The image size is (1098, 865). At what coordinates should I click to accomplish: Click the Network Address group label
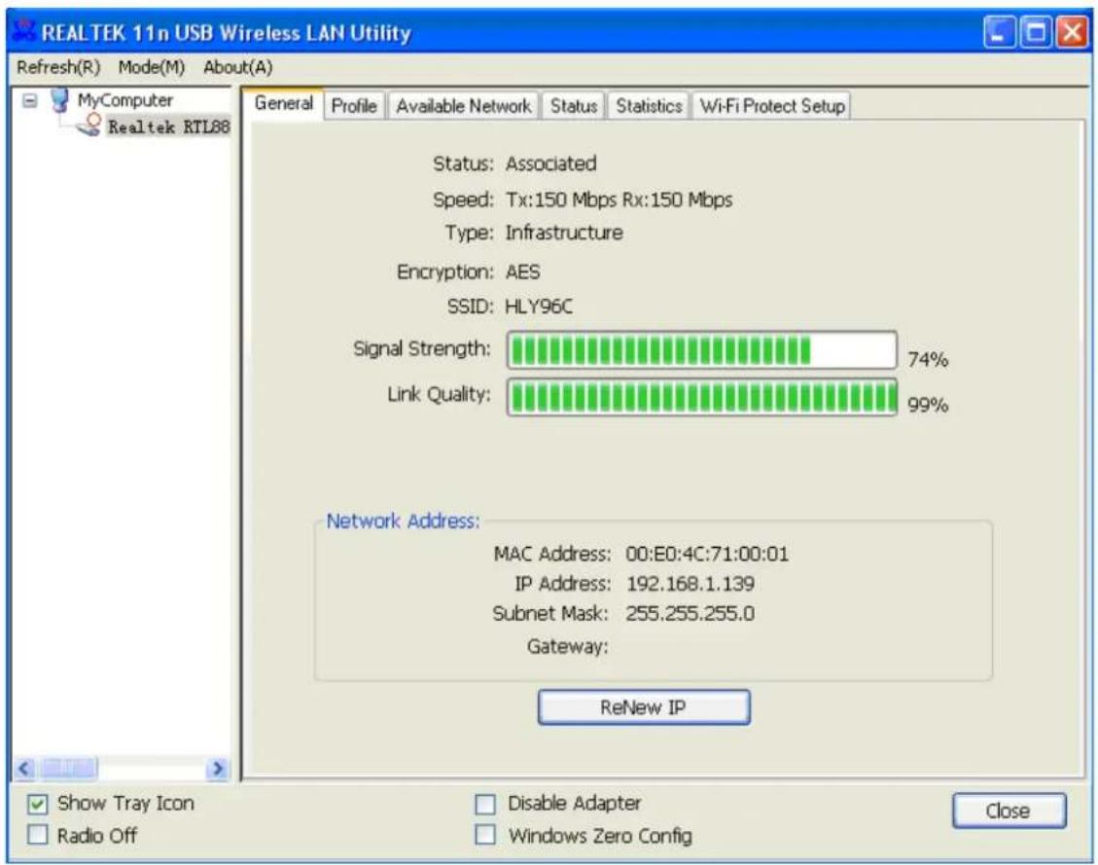pos(404,522)
